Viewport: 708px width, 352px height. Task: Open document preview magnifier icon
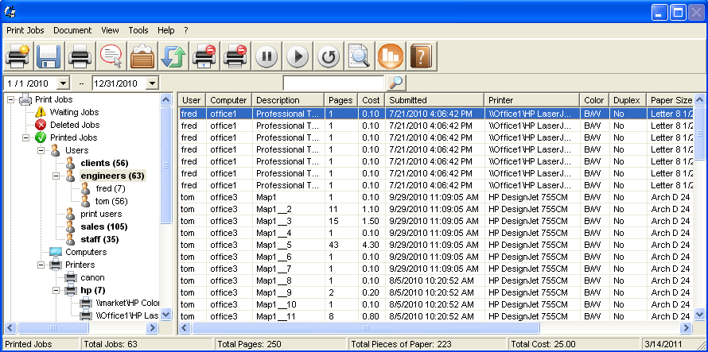click(360, 56)
